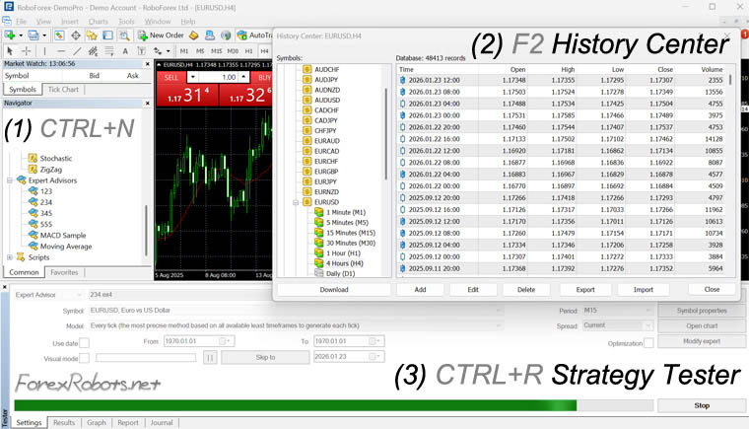This screenshot has width=749, height=429.
Task: Toggle the Data Window crosshair-circle icon
Action: pyautogui.click(x=76, y=36)
